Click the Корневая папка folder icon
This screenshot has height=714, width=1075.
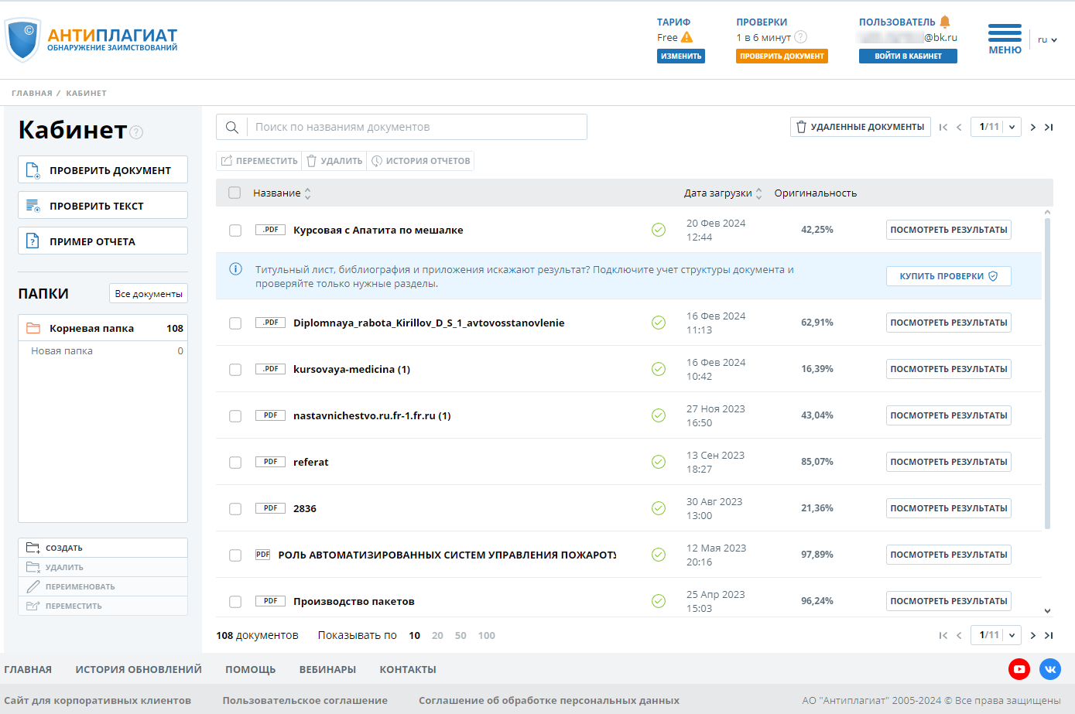33,328
